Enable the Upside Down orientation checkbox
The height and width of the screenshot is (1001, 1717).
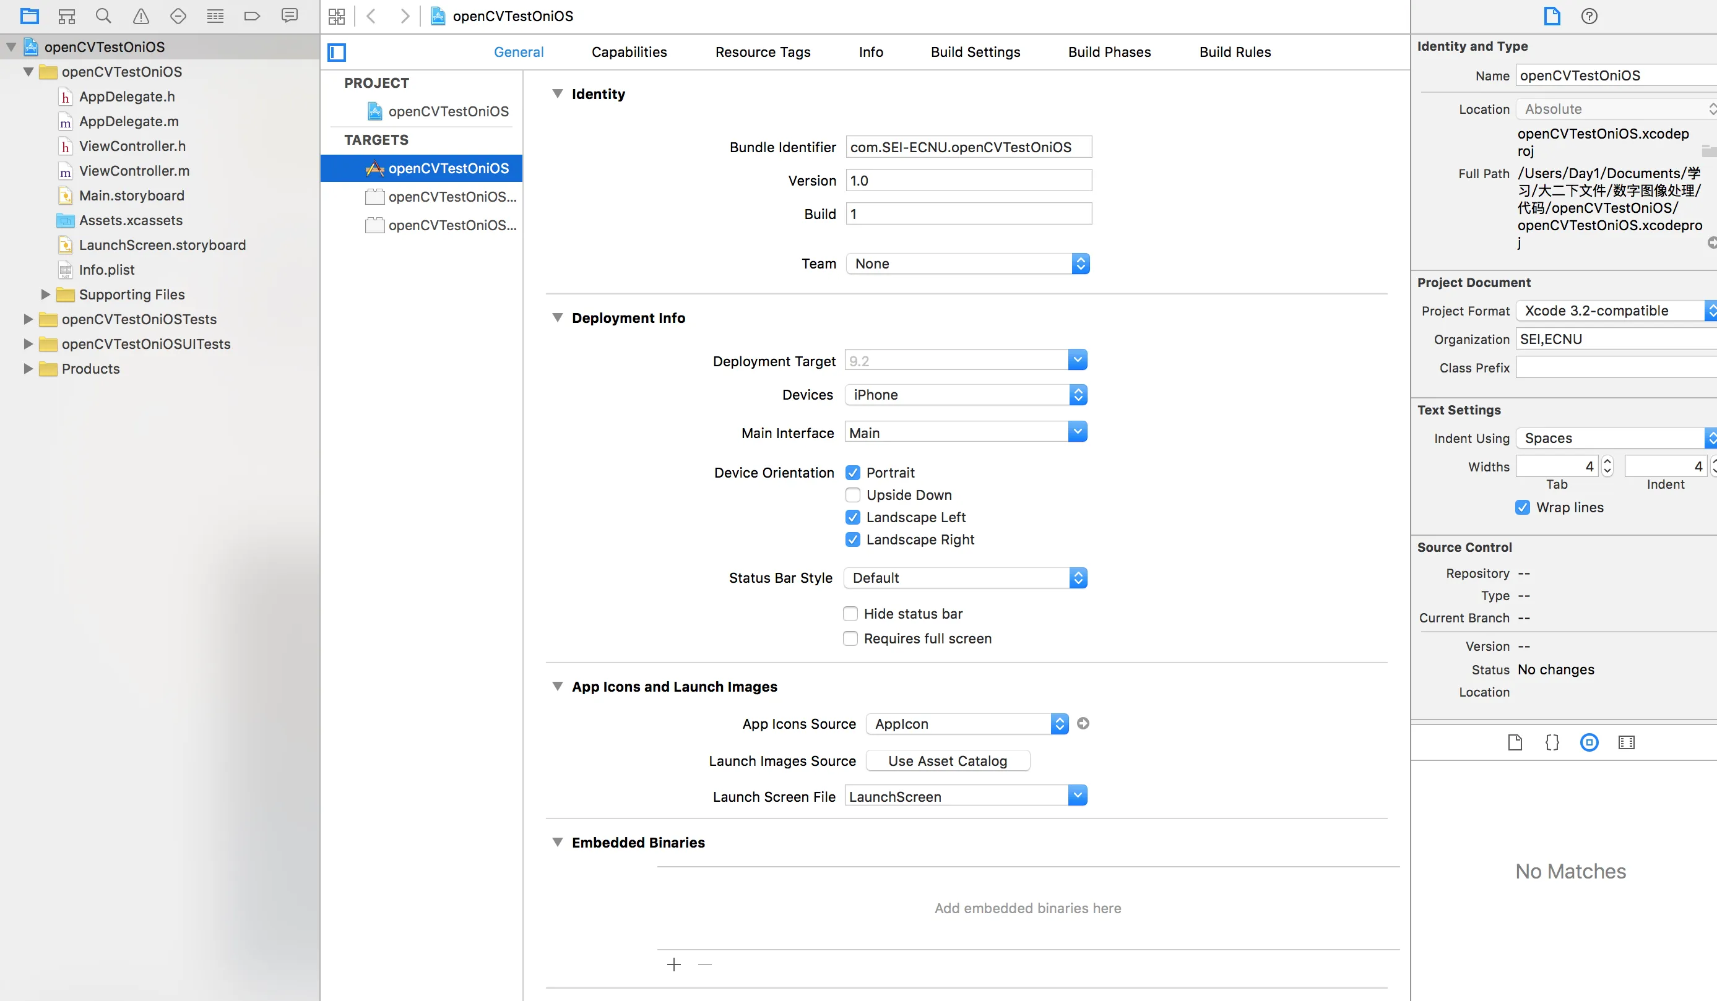tap(852, 495)
